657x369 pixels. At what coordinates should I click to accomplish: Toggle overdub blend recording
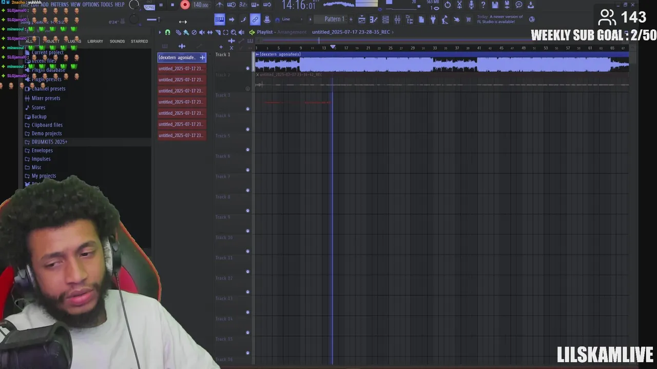255,5
